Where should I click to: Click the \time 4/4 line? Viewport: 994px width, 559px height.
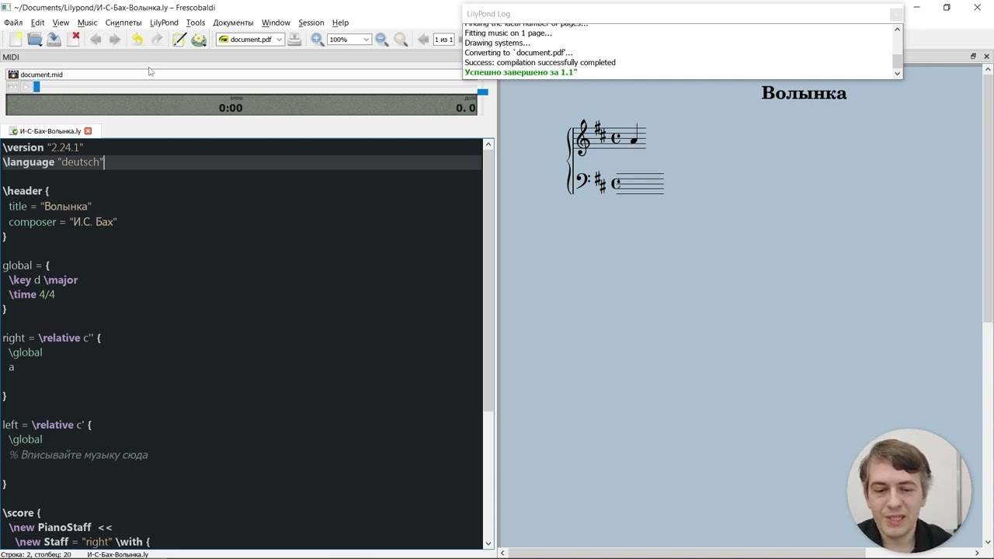32,295
